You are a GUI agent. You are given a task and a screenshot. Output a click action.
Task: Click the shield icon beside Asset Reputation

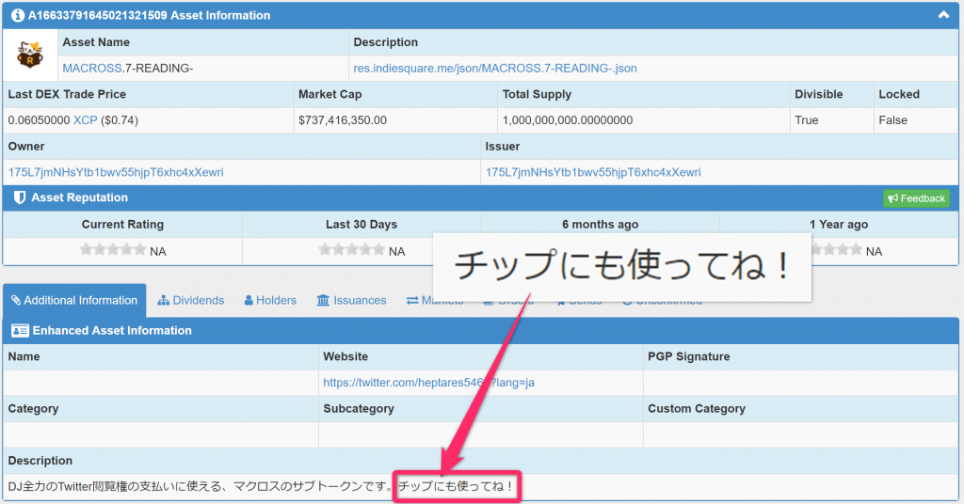(x=19, y=198)
